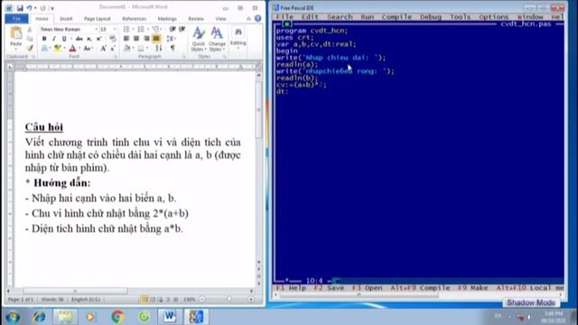Image resolution: width=578 pixels, height=325 pixels.
Task: Click F3 Open in Pascal status bar
Action: point(368,288)
